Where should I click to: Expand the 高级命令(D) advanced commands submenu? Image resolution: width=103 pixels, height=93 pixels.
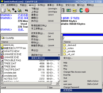click(x=45, y=55)
